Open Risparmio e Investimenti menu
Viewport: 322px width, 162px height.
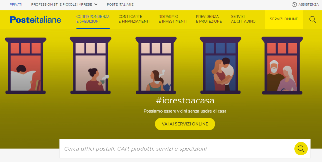pos(173,19)
